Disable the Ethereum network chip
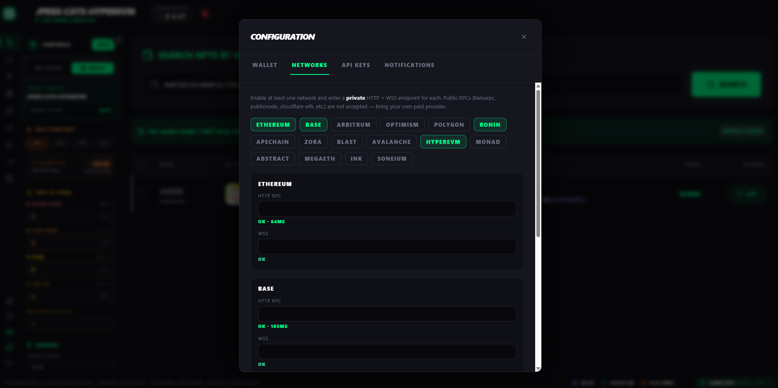Viewport: 778px width, 388px height. point(273,125)
